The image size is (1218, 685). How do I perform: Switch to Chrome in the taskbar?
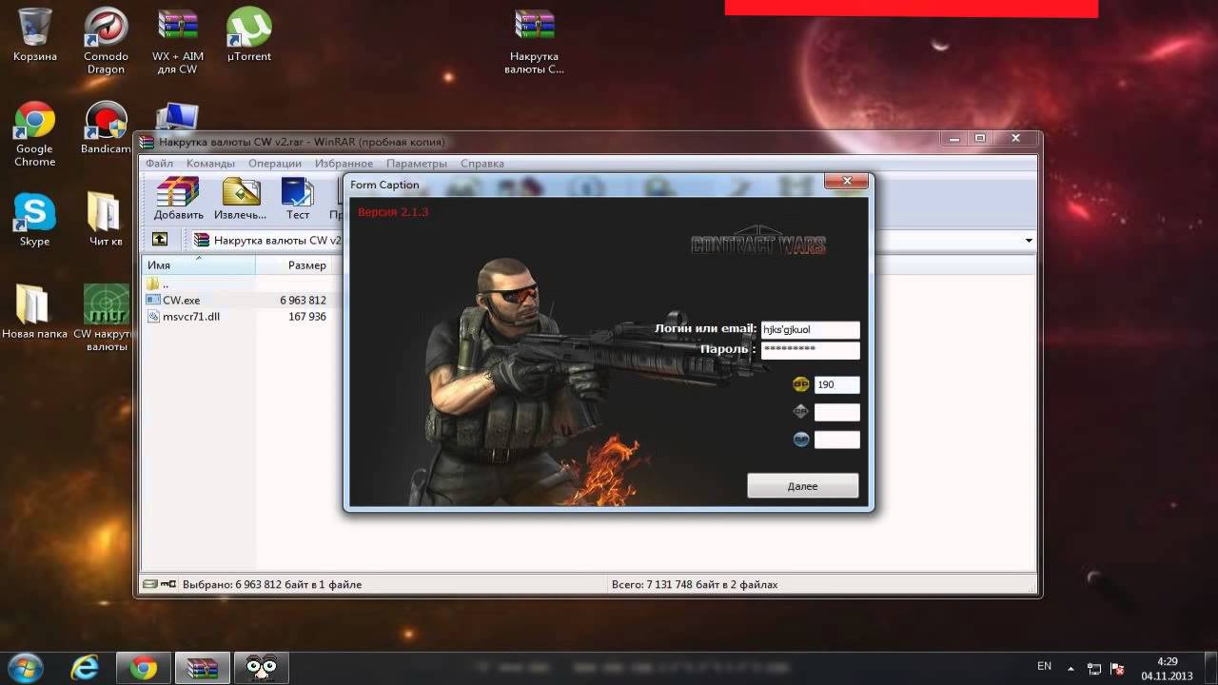144,668
